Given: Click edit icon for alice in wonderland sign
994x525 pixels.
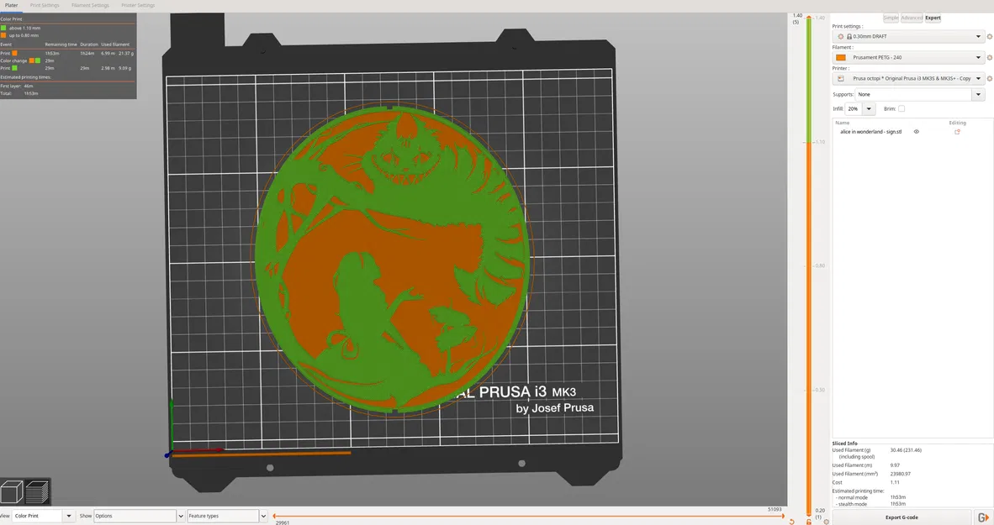Looking at the screenshot, I should 957,132.
